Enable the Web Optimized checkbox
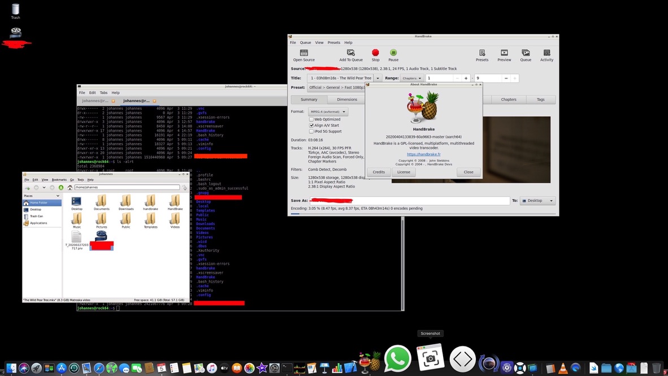Screen dimensions: 668x376 pos(311,119)
